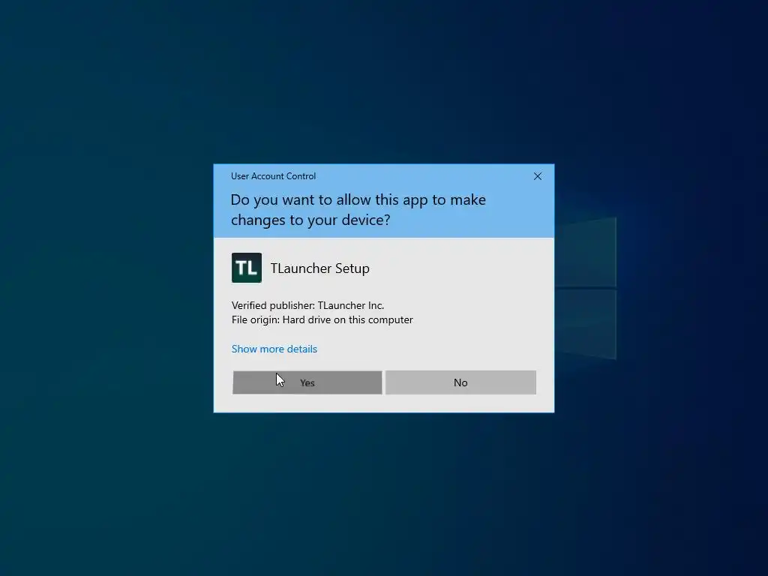Select the TLauncher Setup app name text
This screenshot has height=576, width=768.
click(319, 268)
